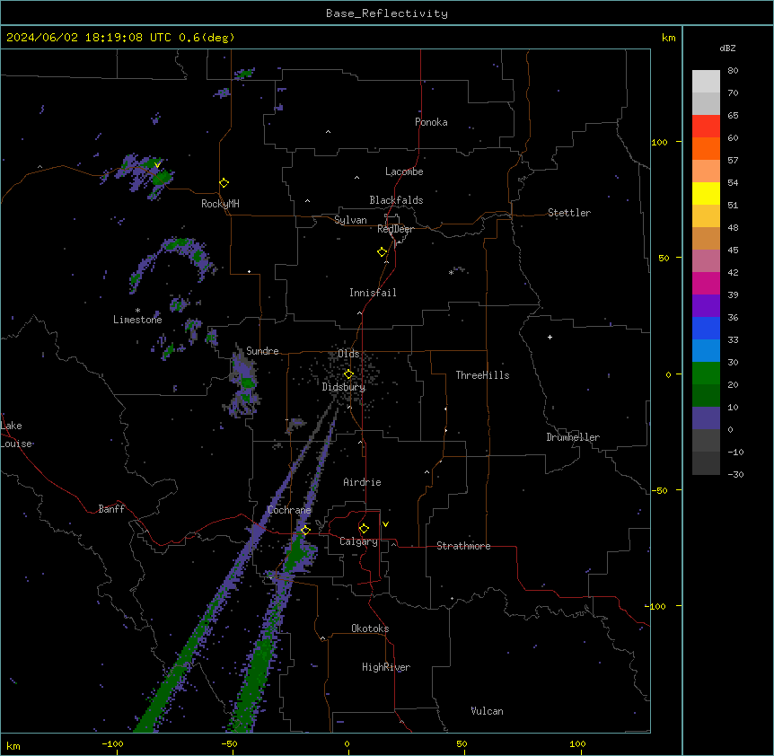Select the Drumheller label
774x756 pixels.
pos(573,437)
